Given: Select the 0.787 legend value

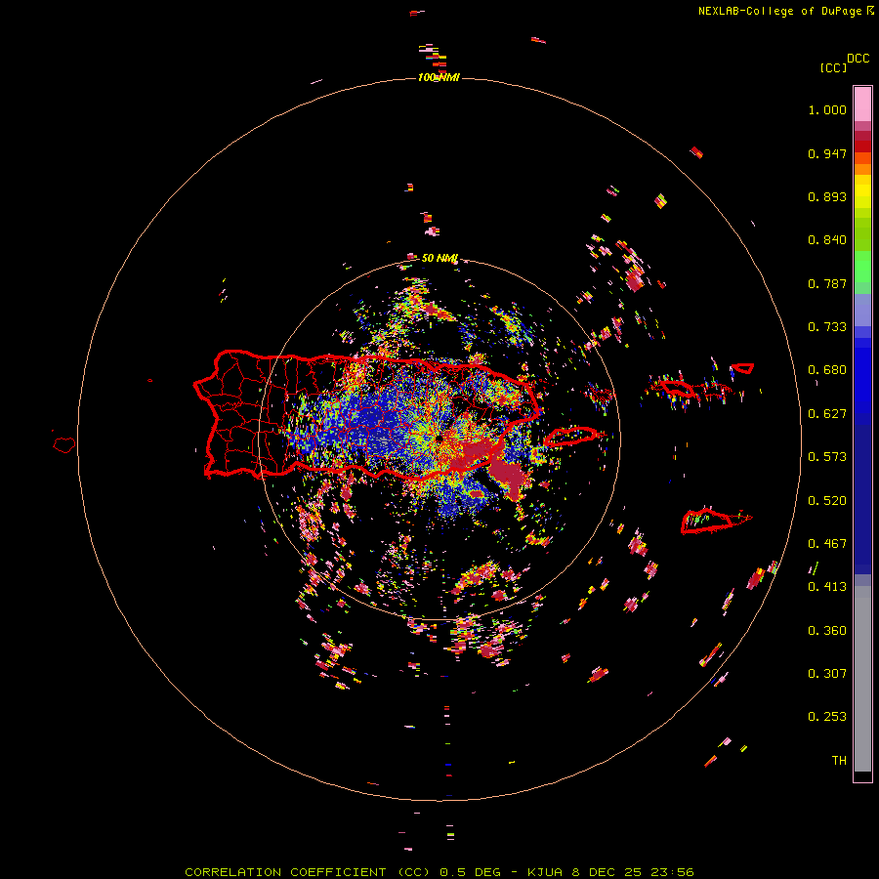Looking at the screenshot, I should 827,283.
